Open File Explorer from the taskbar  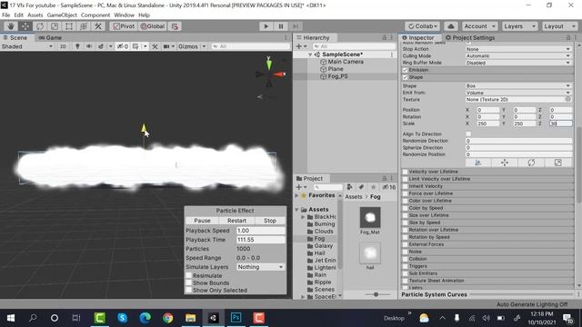point(190,318)
